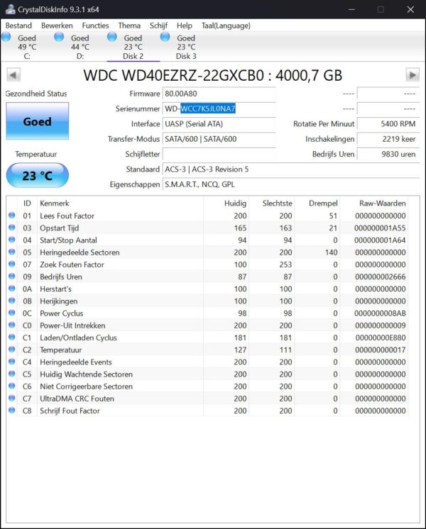Click status dot of Herstart's row
The height and width of the screenshot is (529, 426).
12,289
